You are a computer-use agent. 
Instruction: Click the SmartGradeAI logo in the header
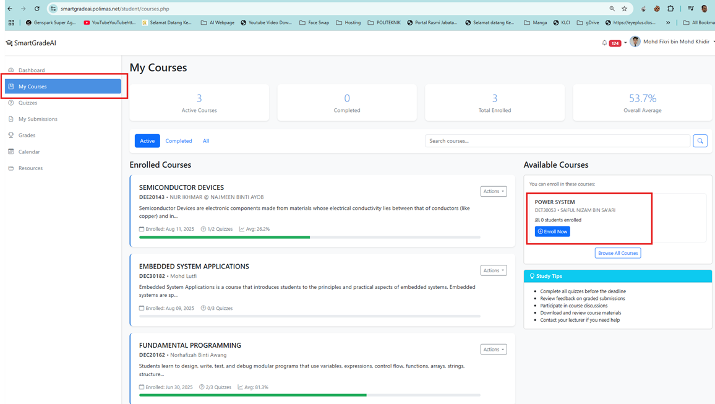pos(30,42)
